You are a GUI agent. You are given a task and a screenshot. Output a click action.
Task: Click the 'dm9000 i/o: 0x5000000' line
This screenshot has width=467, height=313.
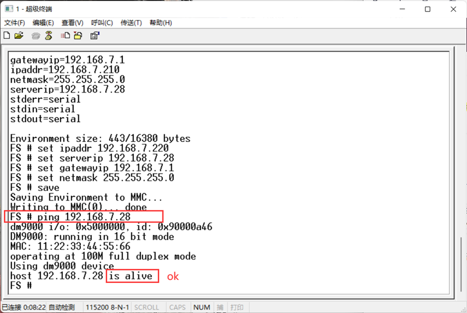coord(111,227)
